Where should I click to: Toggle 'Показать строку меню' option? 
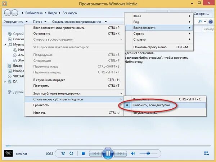(159, 47)
